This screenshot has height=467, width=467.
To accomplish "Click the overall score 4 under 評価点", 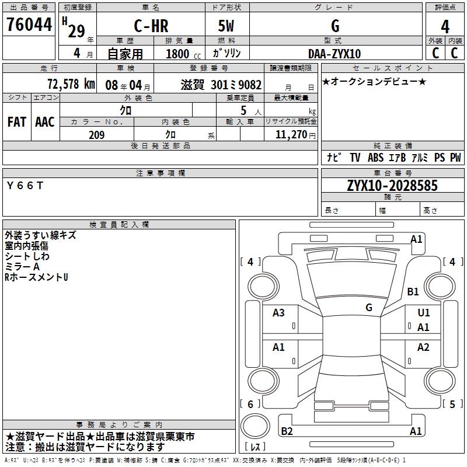I will pos(445,27).
